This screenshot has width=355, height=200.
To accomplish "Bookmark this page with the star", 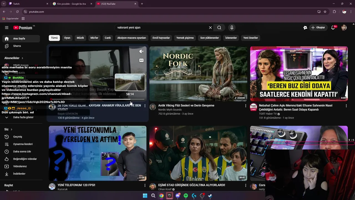I will click(325, 12).
